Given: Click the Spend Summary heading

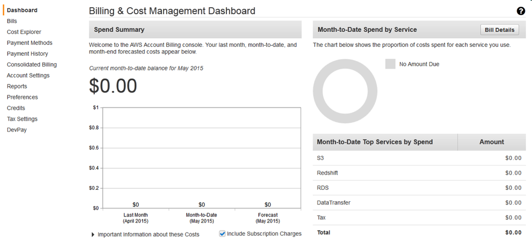Looking at the screenshot, I should [x=119, y=29].
